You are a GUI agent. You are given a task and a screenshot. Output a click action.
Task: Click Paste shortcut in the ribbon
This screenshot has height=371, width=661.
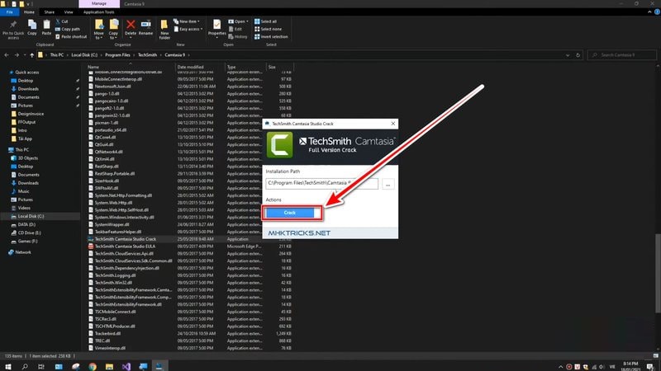click(x=71, y=36)
